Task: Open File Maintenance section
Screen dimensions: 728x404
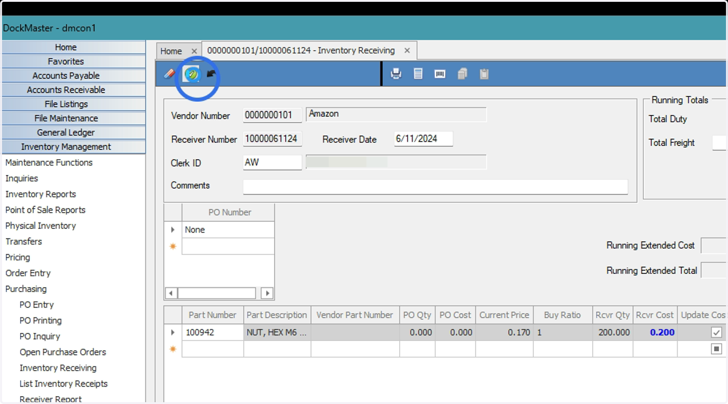Action: coord(73,118)
